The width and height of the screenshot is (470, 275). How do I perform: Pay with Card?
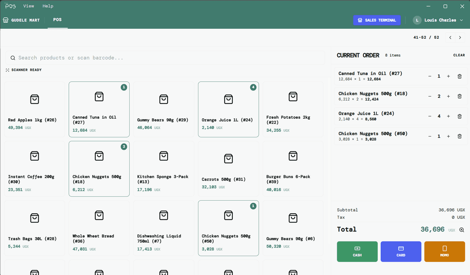(x=401, y=252)
